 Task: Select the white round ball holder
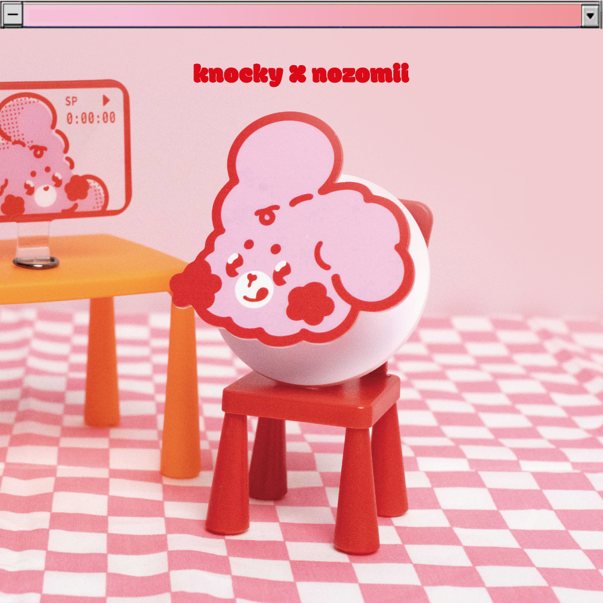[x=338, y=356]
